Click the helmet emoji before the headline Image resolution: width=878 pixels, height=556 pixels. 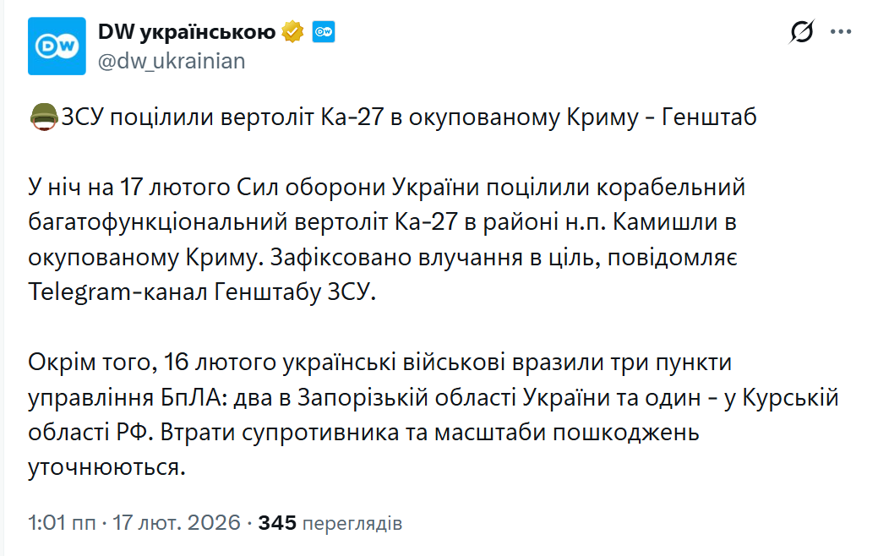tap(43, 117)
